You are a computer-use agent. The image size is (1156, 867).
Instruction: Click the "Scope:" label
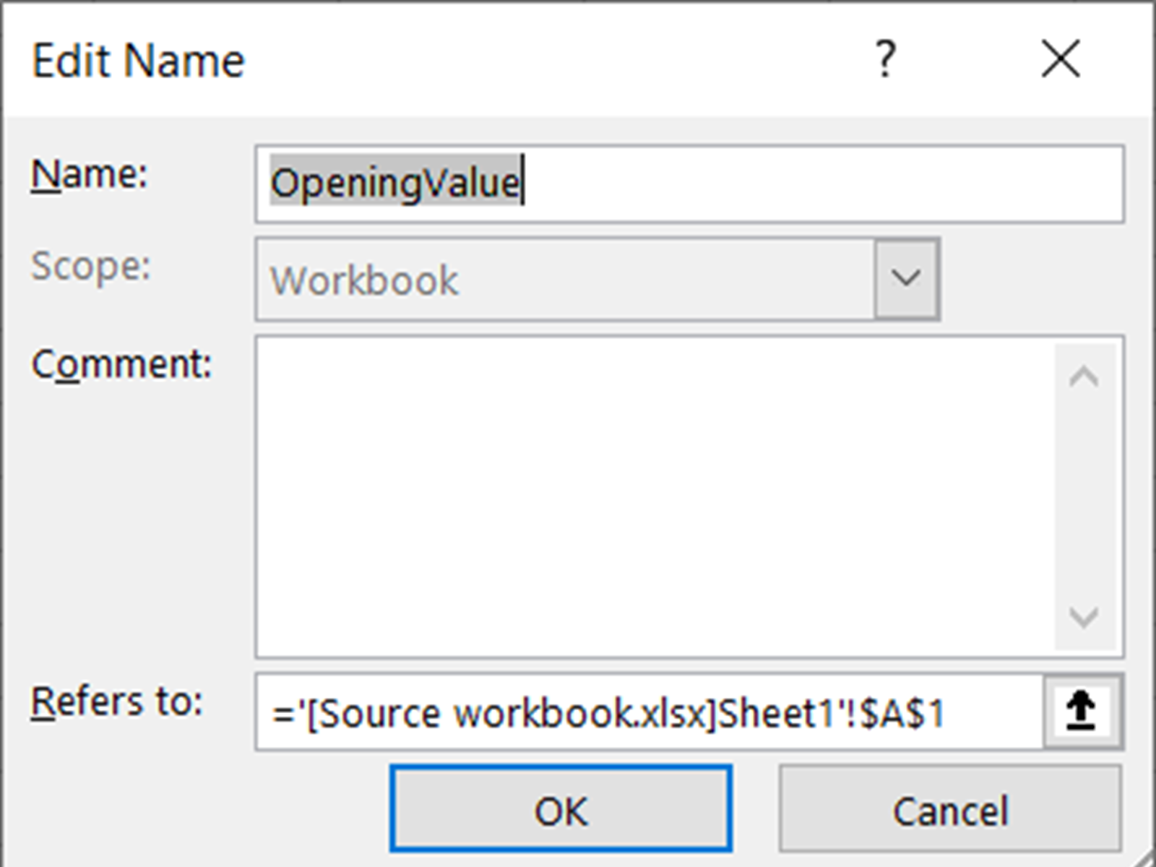pyautogui.click(x=91, y=266)
